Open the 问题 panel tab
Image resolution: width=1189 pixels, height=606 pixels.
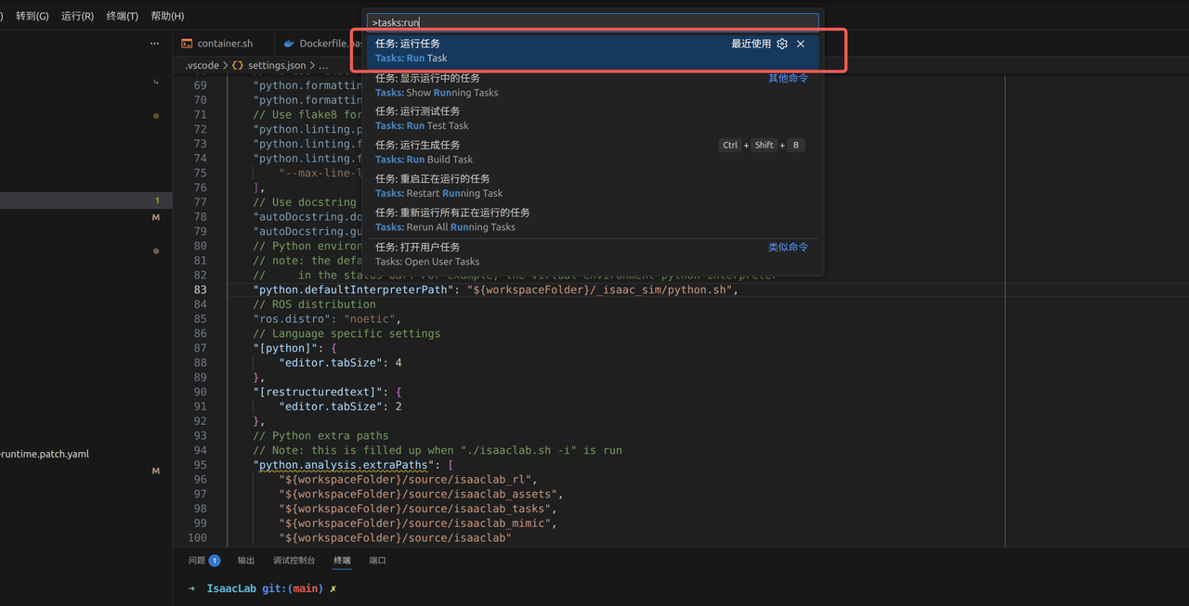[203, 561]
